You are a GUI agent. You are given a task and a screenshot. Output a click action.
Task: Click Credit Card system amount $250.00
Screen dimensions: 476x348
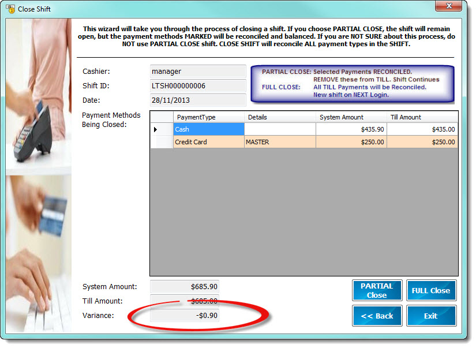pyautogui.click(x=351, y=142)
